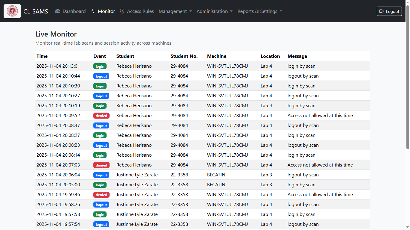This screenshot has width=410, height=230.
Task: Click the denied badge at 19:59:46
Action: pos(101,195)
